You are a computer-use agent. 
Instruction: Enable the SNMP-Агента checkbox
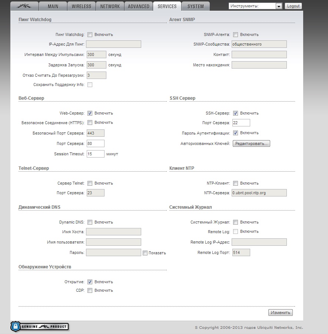tap(235, 35)
